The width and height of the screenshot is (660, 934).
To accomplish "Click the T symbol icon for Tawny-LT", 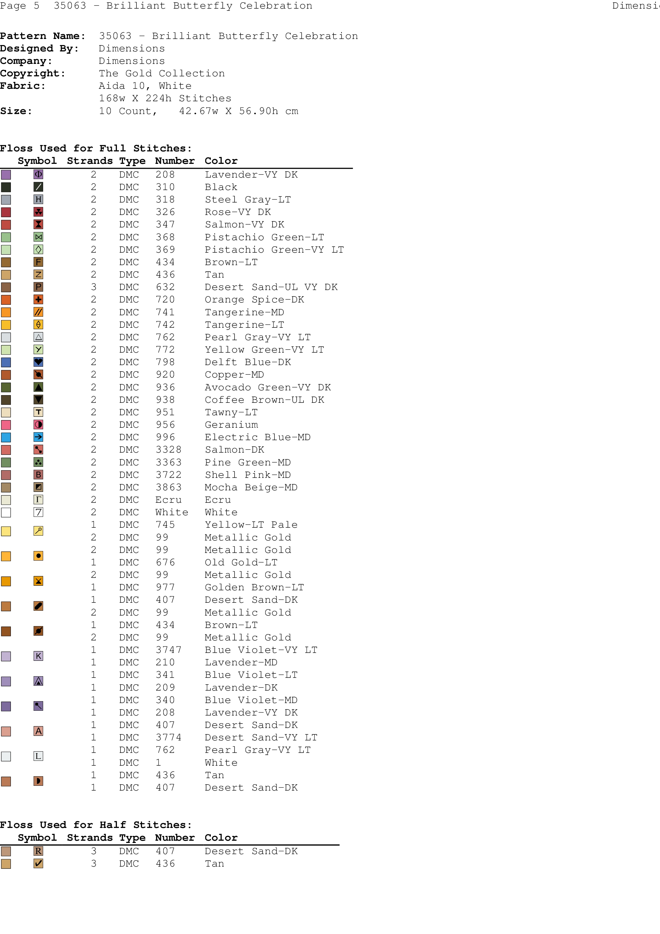I will (x=38, y=412).
